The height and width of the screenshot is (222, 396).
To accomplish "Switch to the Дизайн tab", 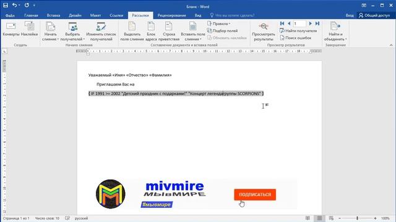I will click(x=75, y=15).
